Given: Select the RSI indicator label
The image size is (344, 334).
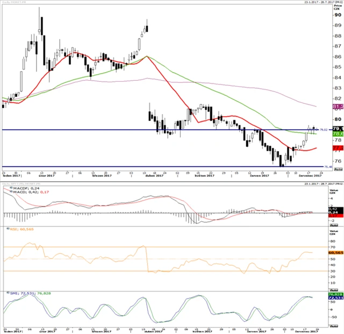Looking at the screenshot, I should pos(15,244).
